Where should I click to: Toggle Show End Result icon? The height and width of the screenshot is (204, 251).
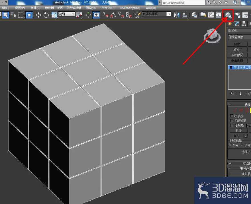[x=240, y=94]
